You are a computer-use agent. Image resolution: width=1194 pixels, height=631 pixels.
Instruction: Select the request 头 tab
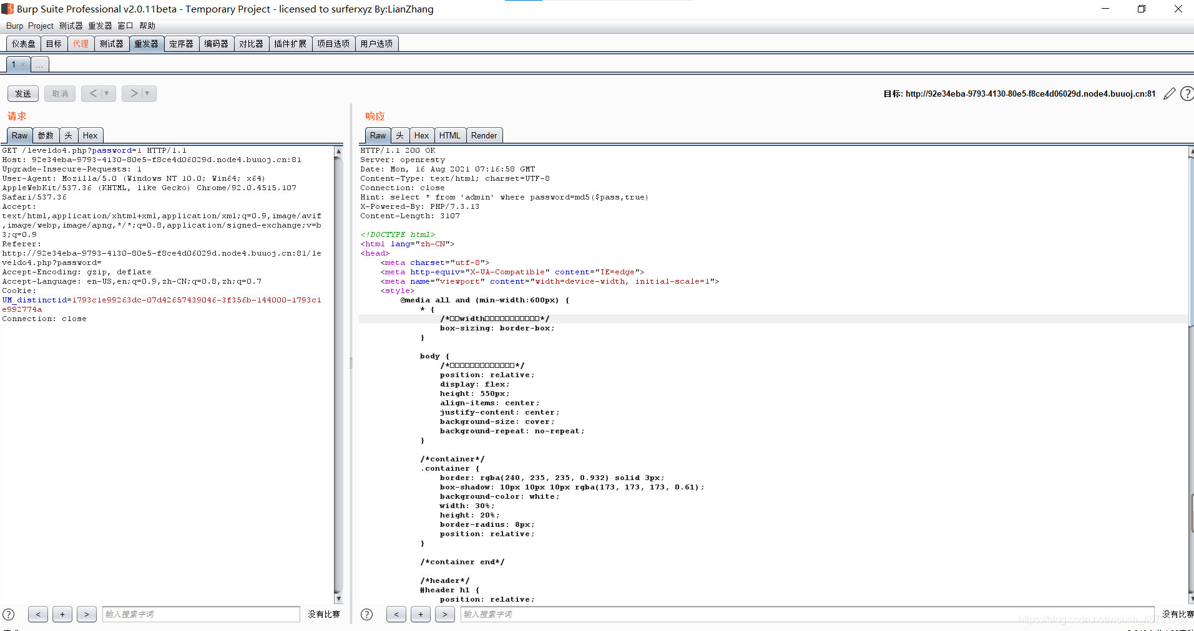(69, 135)
